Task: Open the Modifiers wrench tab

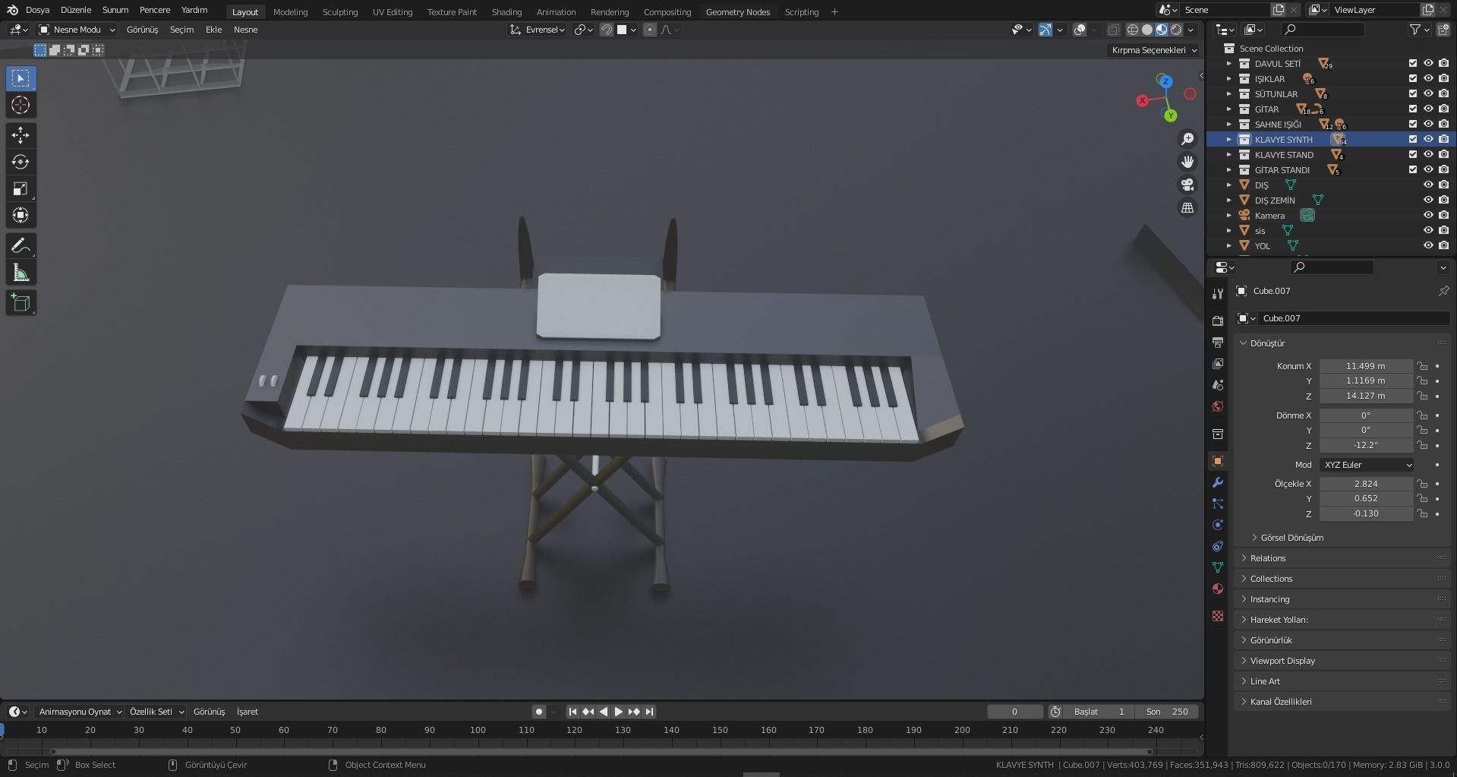Action: pyautogui.click(x=1218, y=482)
